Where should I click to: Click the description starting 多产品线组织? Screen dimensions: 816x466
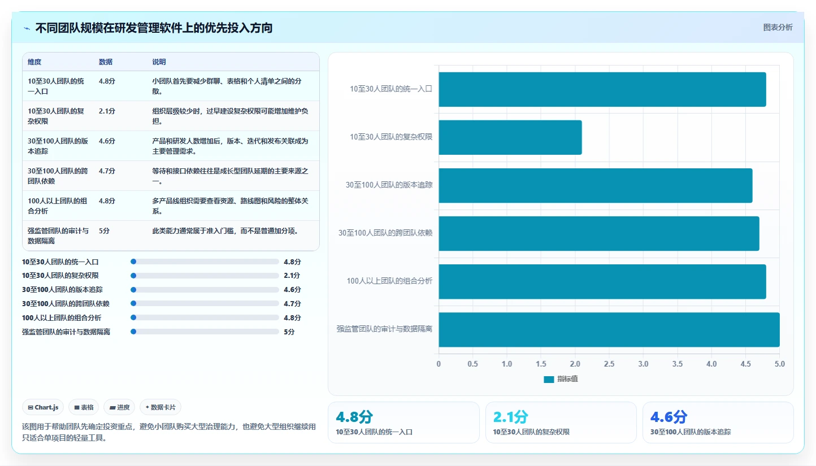tap(230, 206)
